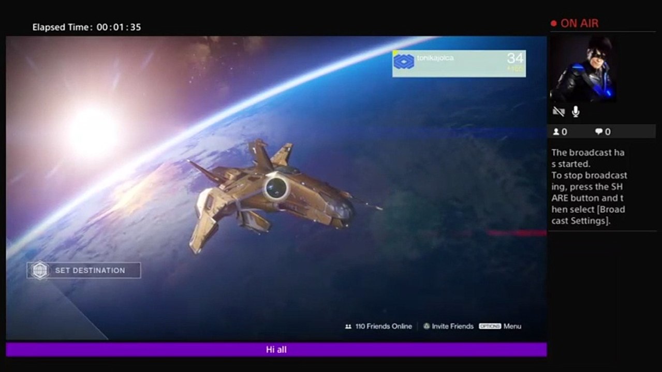The height and width of the screenshot is (372, 662).
Task: Toggle the disabled camera icon
Action: (x=558, y=112)
